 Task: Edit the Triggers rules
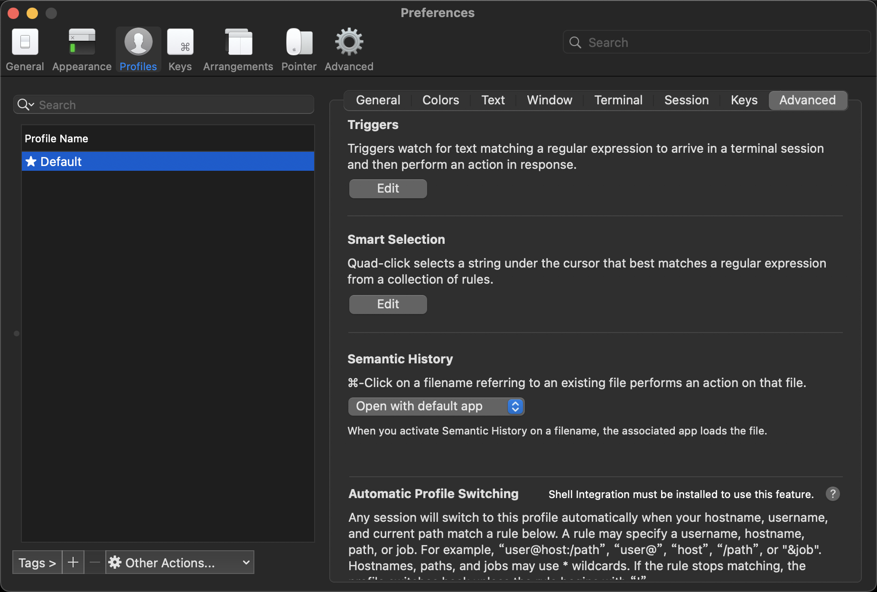click(x=388, y=188)
